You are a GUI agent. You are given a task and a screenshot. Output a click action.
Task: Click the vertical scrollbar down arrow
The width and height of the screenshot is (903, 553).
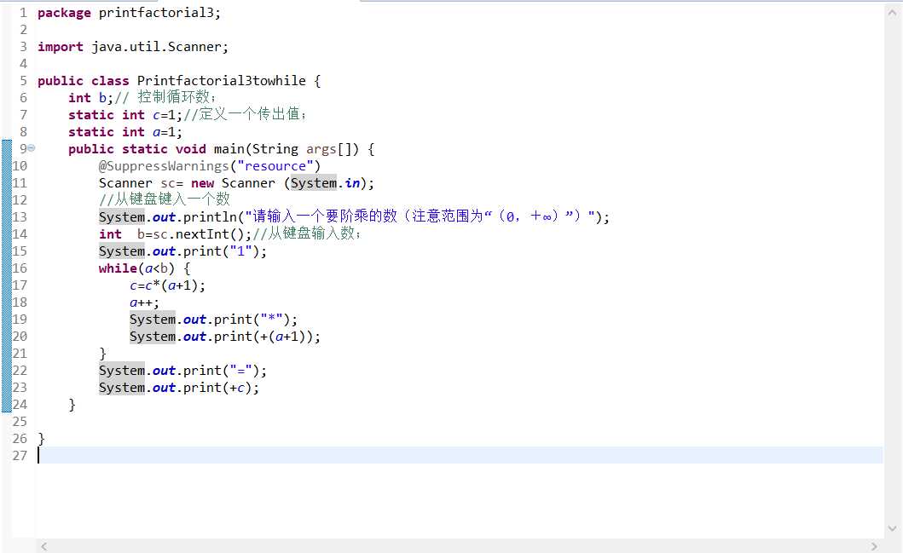[x=892, y=528]
